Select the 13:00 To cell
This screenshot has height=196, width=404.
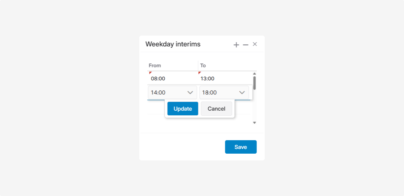click(207, 79)
